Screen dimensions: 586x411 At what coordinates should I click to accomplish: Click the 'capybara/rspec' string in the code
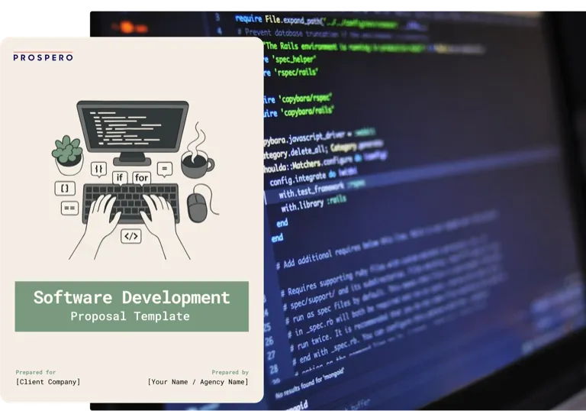pyautogui.click(x=305, y=99)
